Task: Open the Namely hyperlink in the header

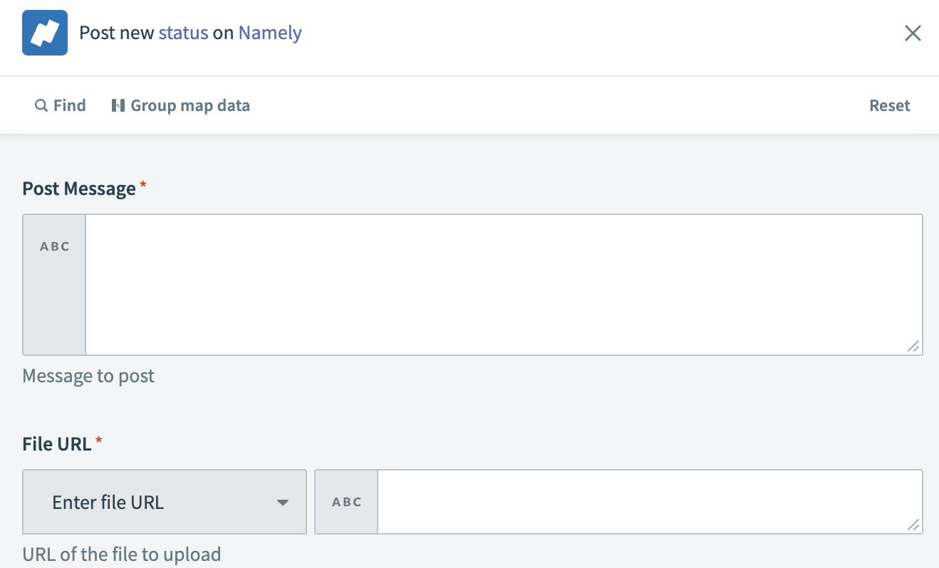Action: [269, 33]
